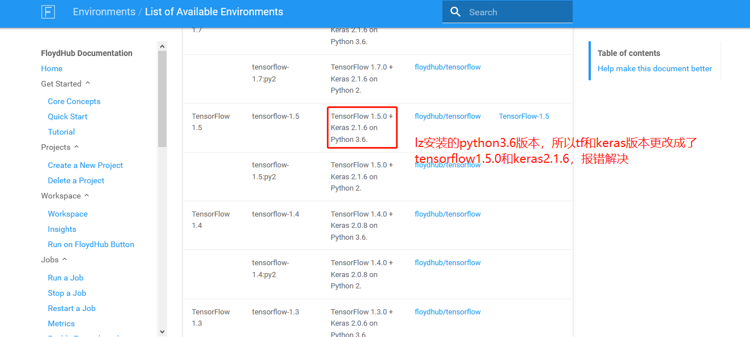Select the 'TensorFlow 1.5' first-column cell
The width and height of the screenshot is (750, 337).
coord(211,122)
